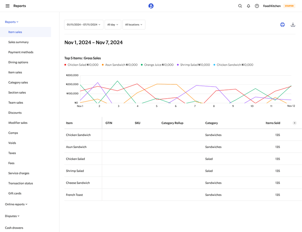Expand the Online reports section
The width and height of the screenshot is (302, 232).
click(x=16, y=204)
